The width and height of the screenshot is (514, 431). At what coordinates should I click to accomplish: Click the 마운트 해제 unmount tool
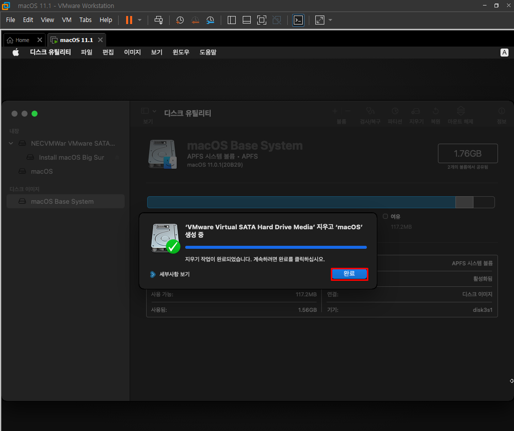coord(460,115)
